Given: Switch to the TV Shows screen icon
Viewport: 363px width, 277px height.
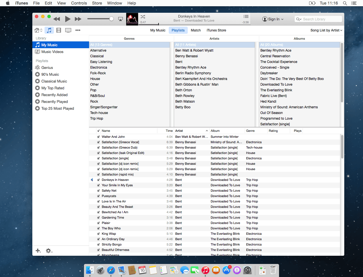Looking at the screenshot, I should tap(68, 30).
